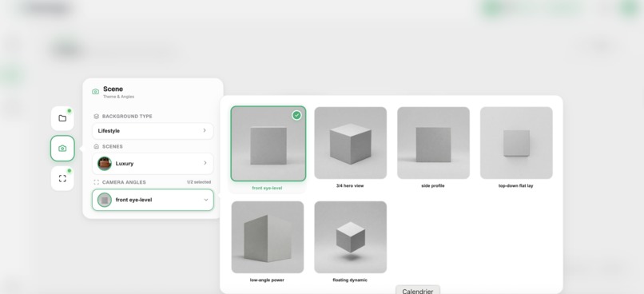Open the frame corners side tab
This screenshot has height=294, width=644.
[x=62, y=178]
